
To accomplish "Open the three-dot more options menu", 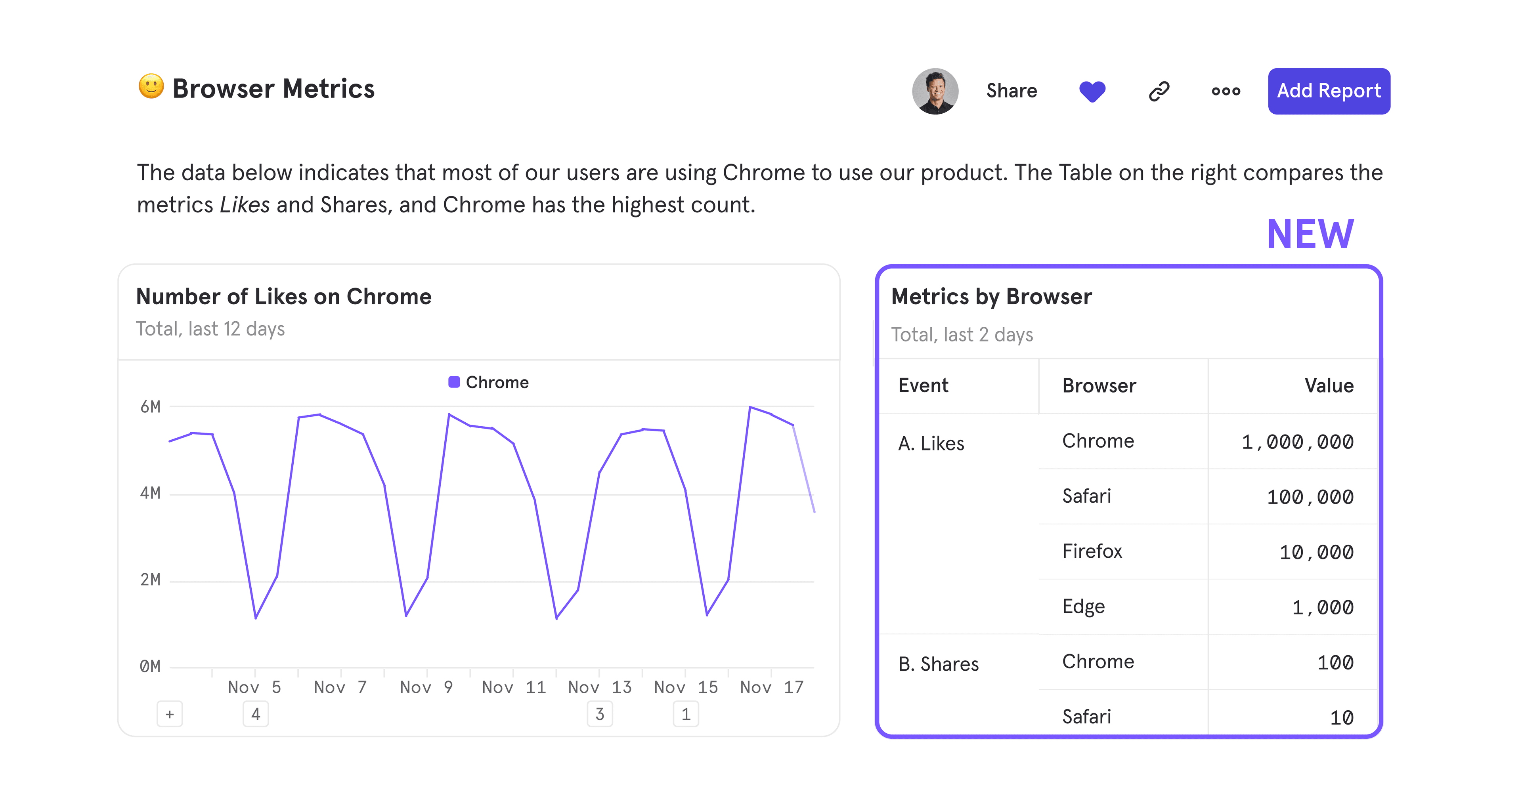I will click(1226, 91).
